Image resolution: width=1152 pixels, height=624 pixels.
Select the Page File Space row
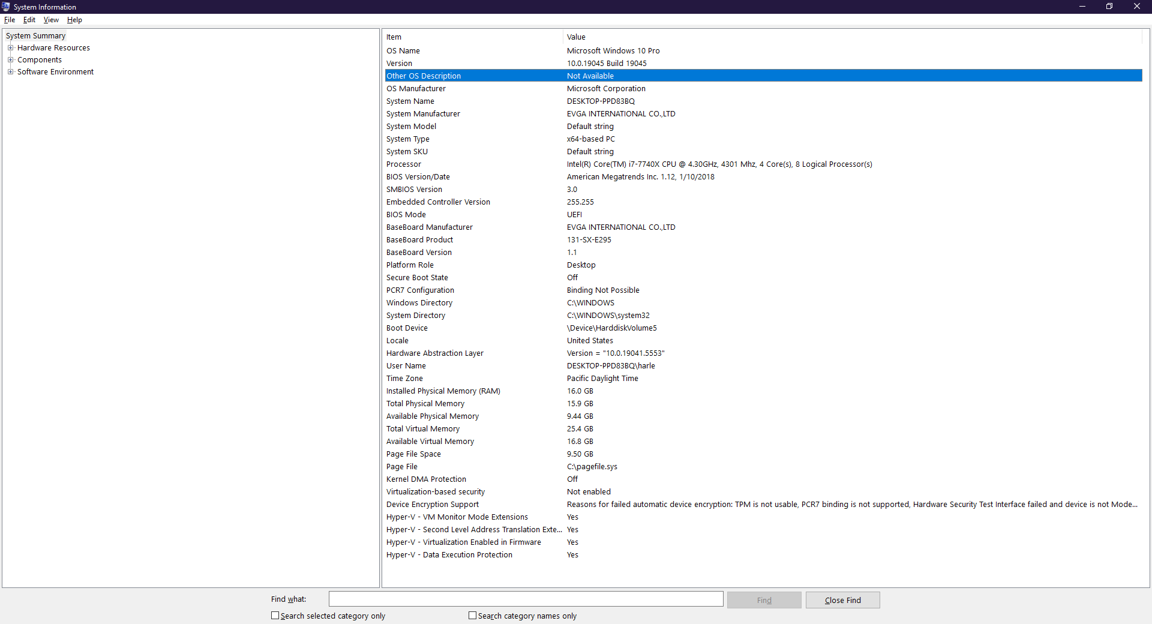(x=763, y=454)
